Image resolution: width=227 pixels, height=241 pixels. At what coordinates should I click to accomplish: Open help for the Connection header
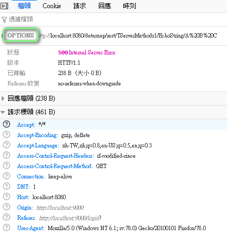[7, 176]
